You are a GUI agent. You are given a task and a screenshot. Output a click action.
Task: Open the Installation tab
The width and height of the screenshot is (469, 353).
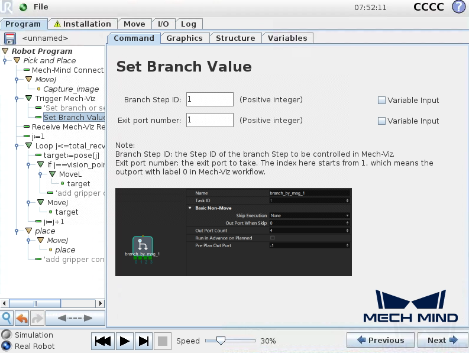pyautogui.click(x=82, y=24)
